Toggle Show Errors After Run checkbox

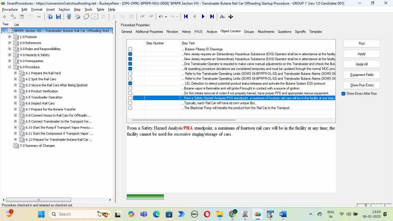[x=343, y=94]
